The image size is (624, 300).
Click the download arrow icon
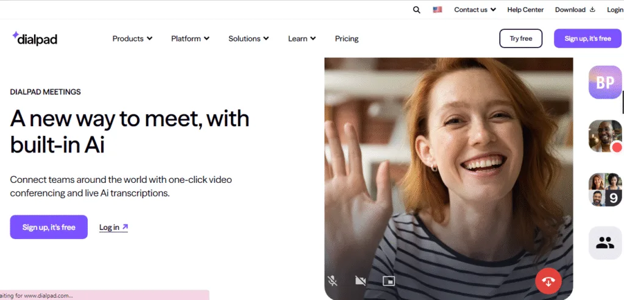point(592,10)
